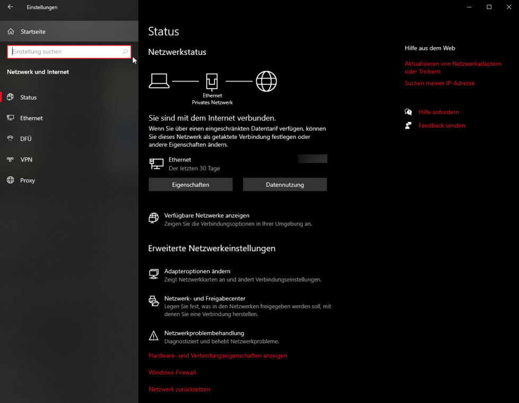Click the Proxy globe icon
Viewport: 519px width, 403px height.
[10, 181]
